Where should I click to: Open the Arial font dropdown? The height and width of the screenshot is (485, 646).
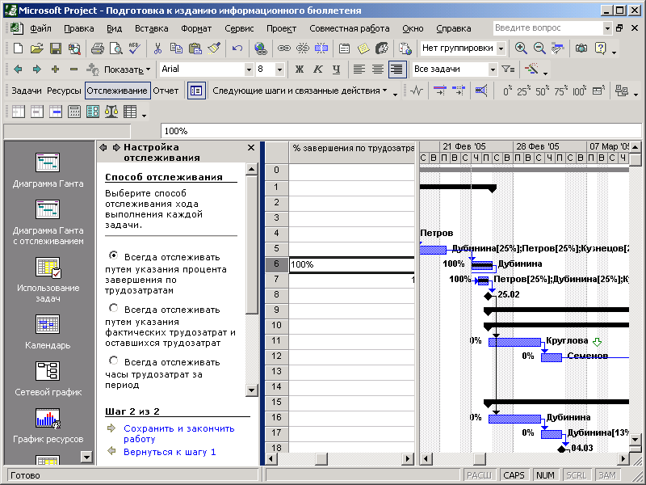click(249, 70)
